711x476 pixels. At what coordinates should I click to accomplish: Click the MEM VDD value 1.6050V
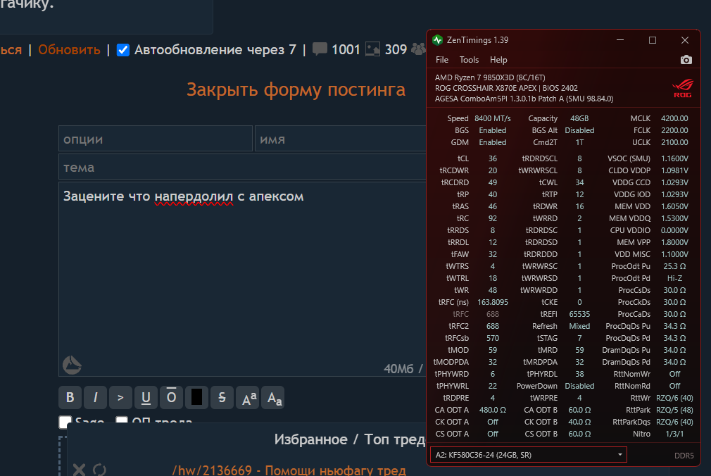pyautogui.click(x=674, y=206)
